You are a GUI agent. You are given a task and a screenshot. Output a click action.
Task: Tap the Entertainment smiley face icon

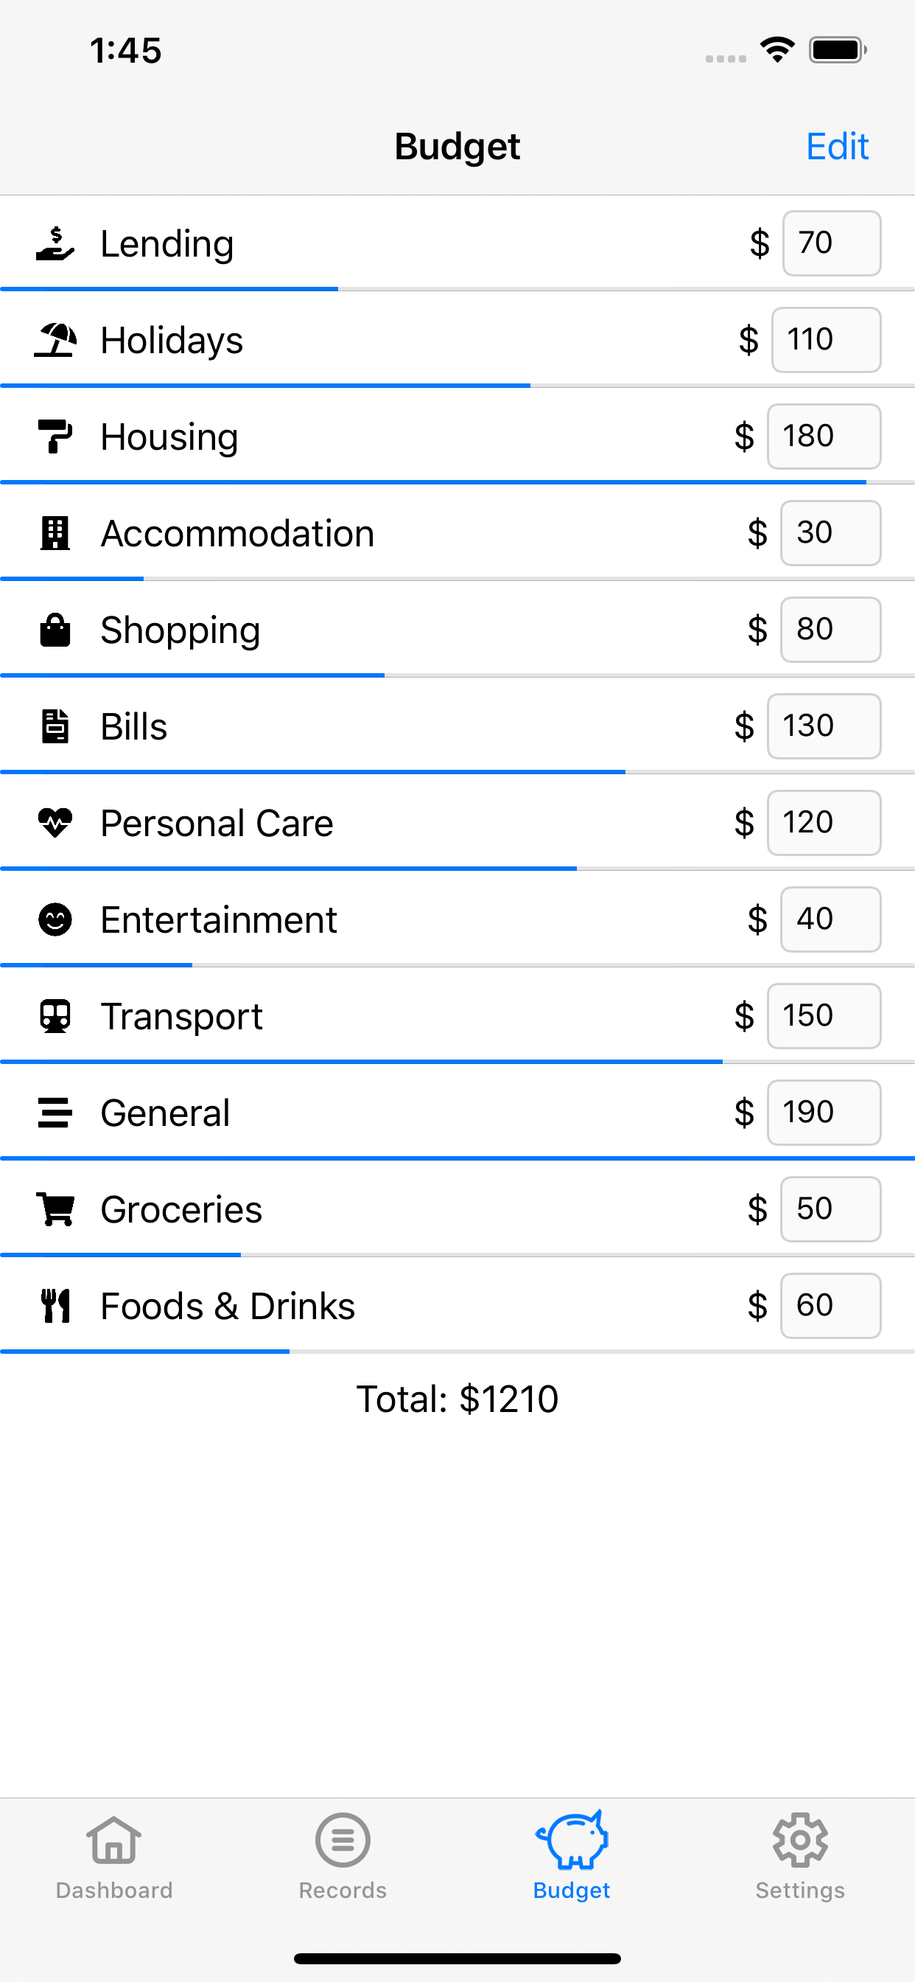tap(55, 919)
